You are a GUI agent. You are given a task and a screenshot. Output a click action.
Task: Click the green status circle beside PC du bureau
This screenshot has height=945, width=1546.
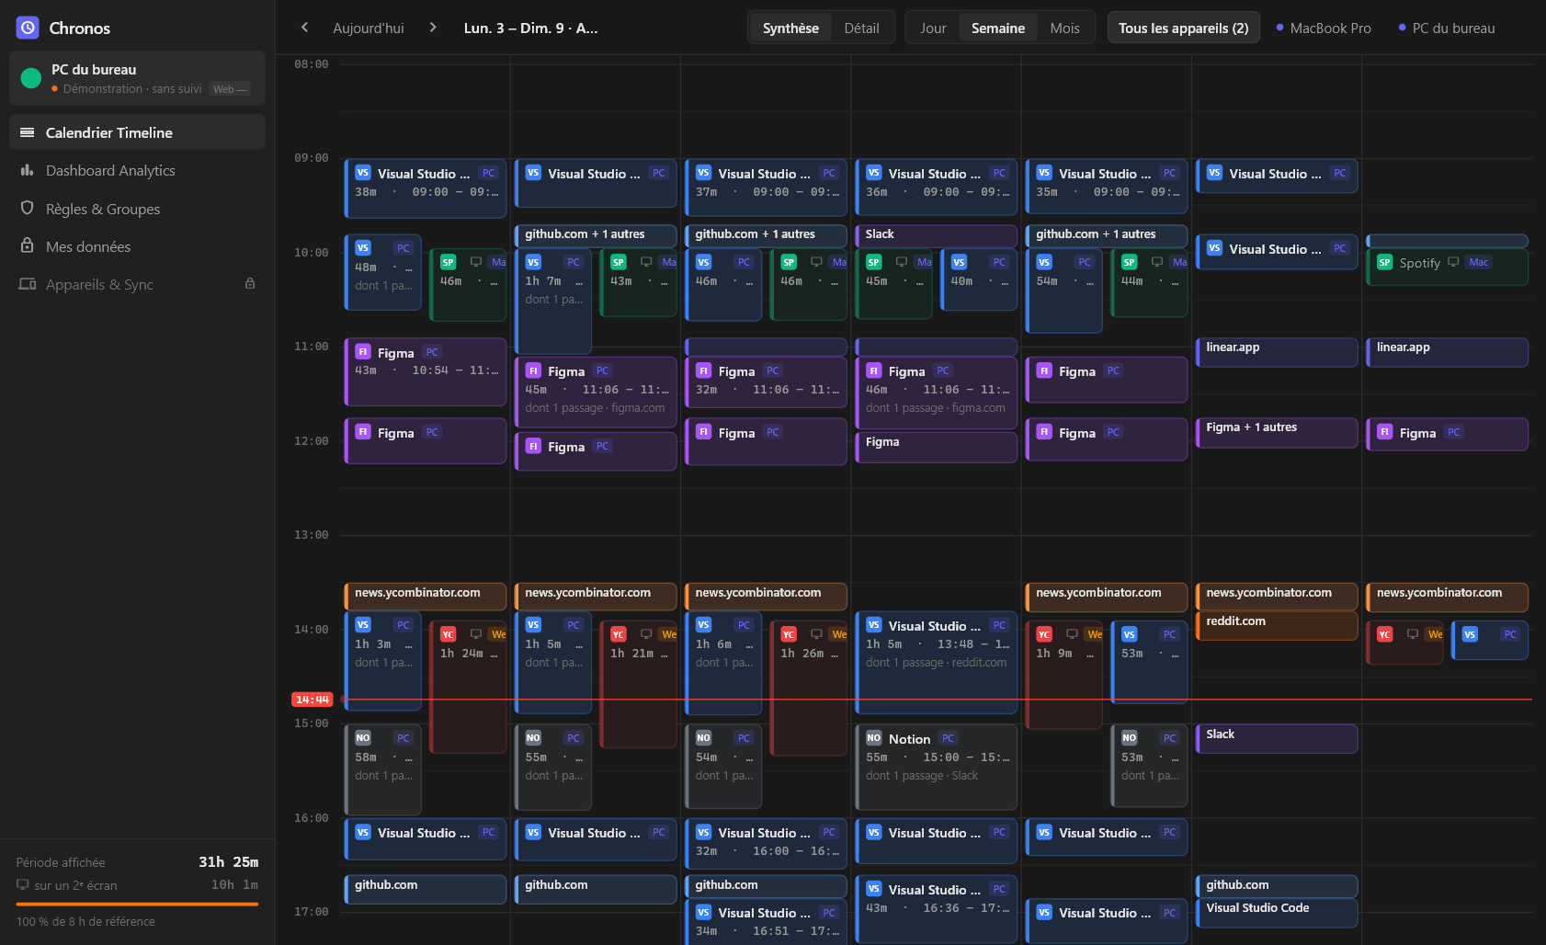pyautogui.click(x=31, y=78)
